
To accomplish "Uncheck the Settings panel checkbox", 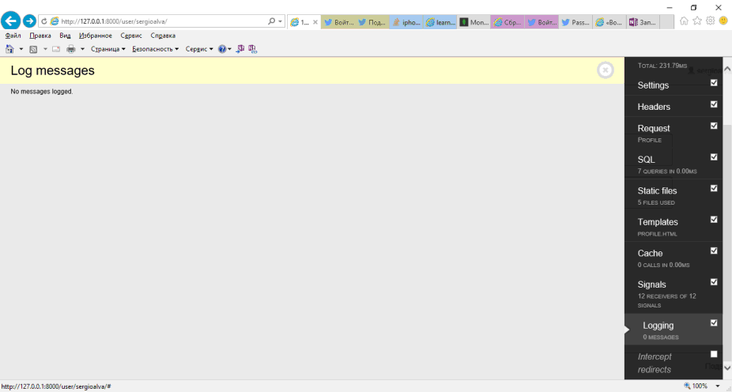I will 714,83.
